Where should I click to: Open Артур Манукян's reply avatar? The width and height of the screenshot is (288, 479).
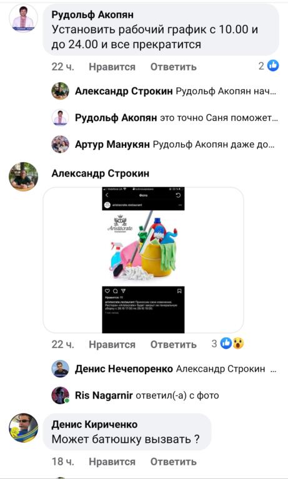pos(60,144)
